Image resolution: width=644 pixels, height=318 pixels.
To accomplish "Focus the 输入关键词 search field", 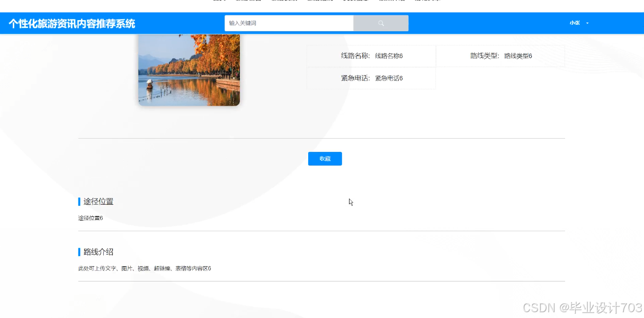I will (x=289, y=23).
